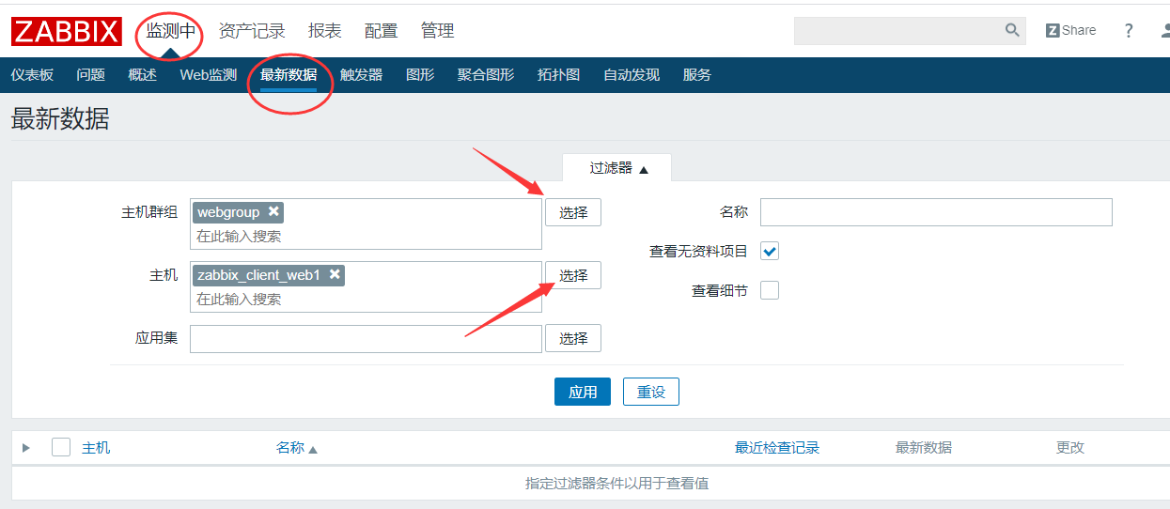Click the 主机 search input
The height and width of the screenshot is (509, 1170).
click(366, 299)
